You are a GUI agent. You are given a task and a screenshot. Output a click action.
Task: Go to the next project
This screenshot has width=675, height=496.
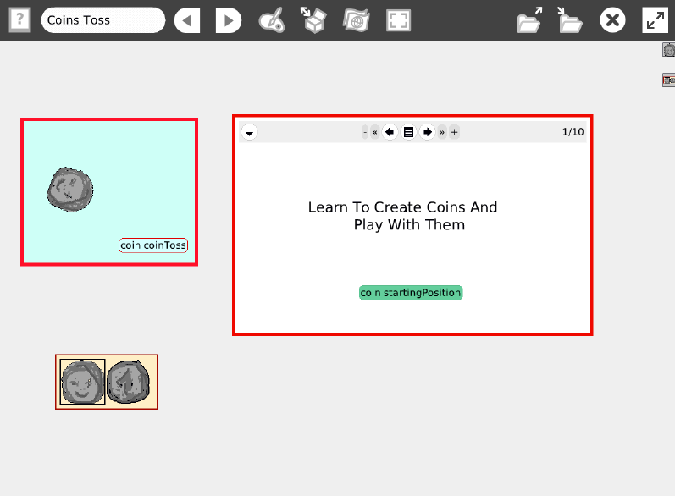click(x=228, y=20)
